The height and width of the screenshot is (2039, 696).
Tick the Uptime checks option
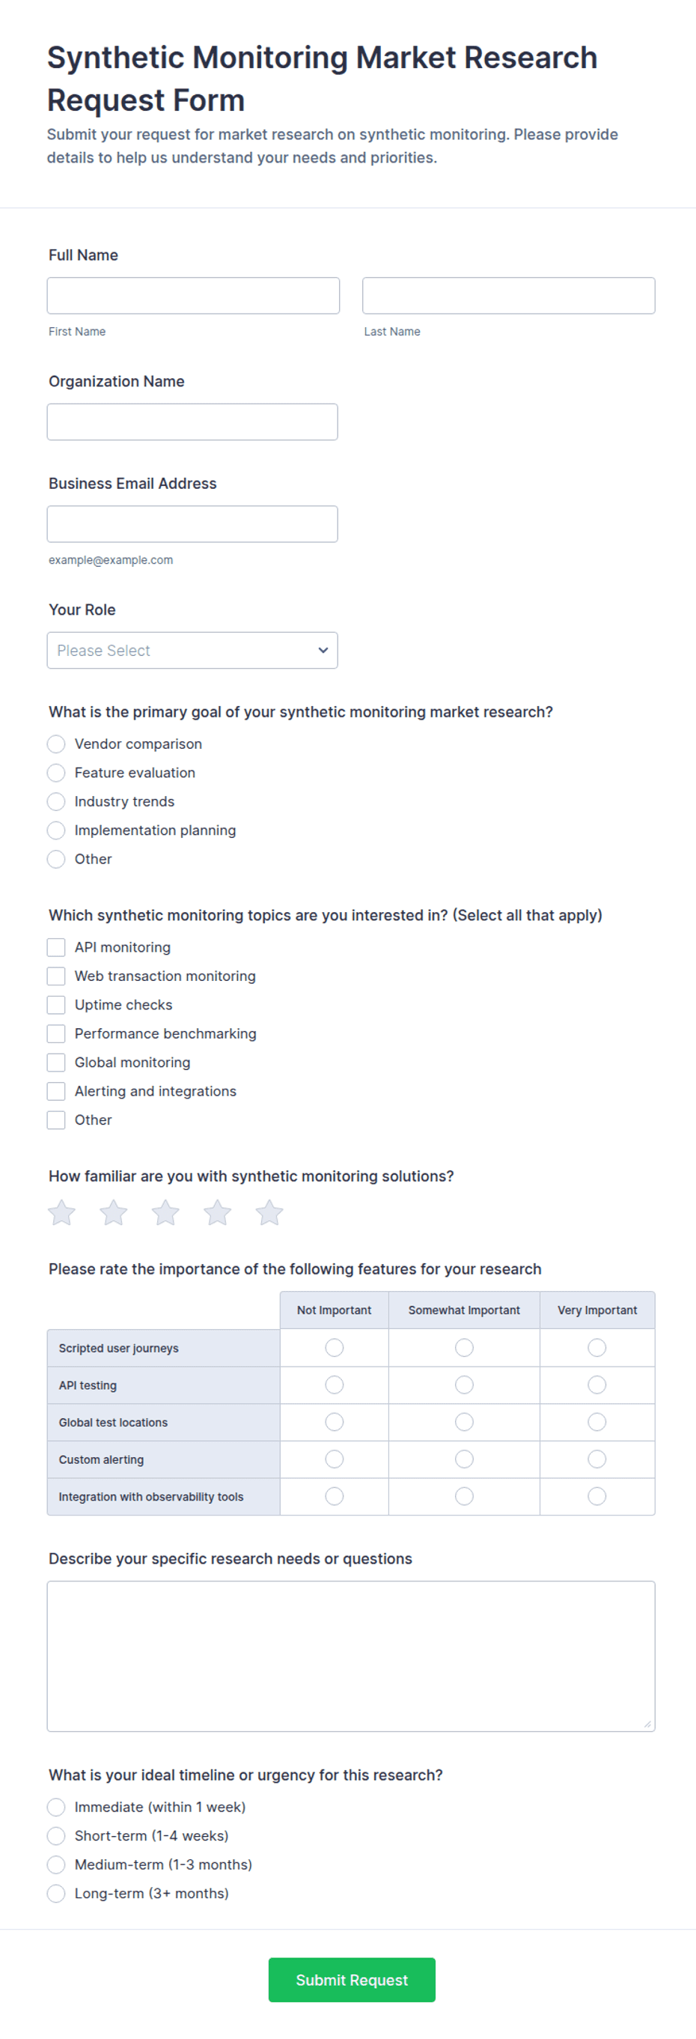(x=56, y=1004)
